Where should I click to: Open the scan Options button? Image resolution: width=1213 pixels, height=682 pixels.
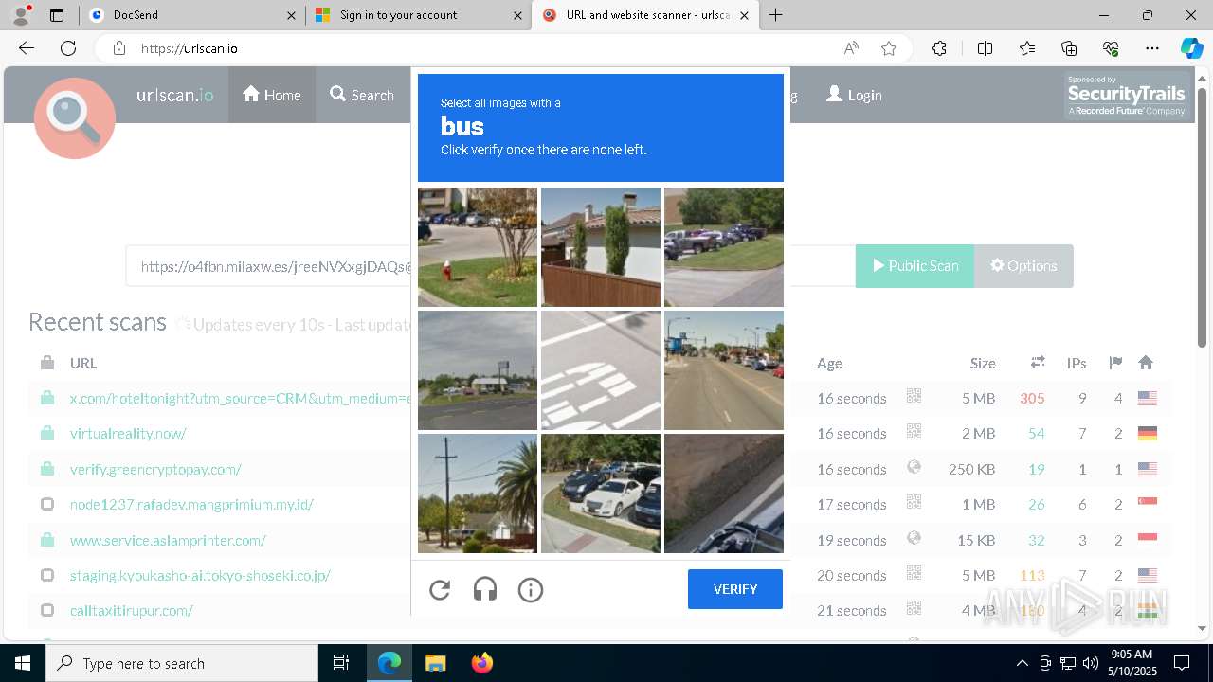1023,266
